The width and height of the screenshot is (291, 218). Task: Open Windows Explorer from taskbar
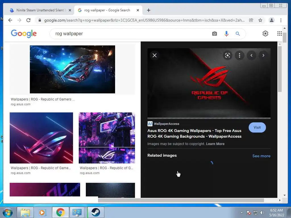pos(25,212)
